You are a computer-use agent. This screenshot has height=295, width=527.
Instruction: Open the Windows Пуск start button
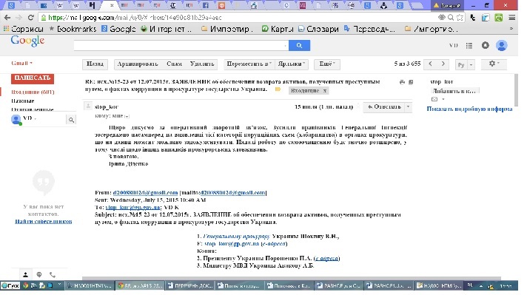point(10,285)
